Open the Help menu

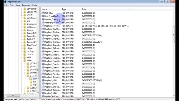click(x=34, y=5)
